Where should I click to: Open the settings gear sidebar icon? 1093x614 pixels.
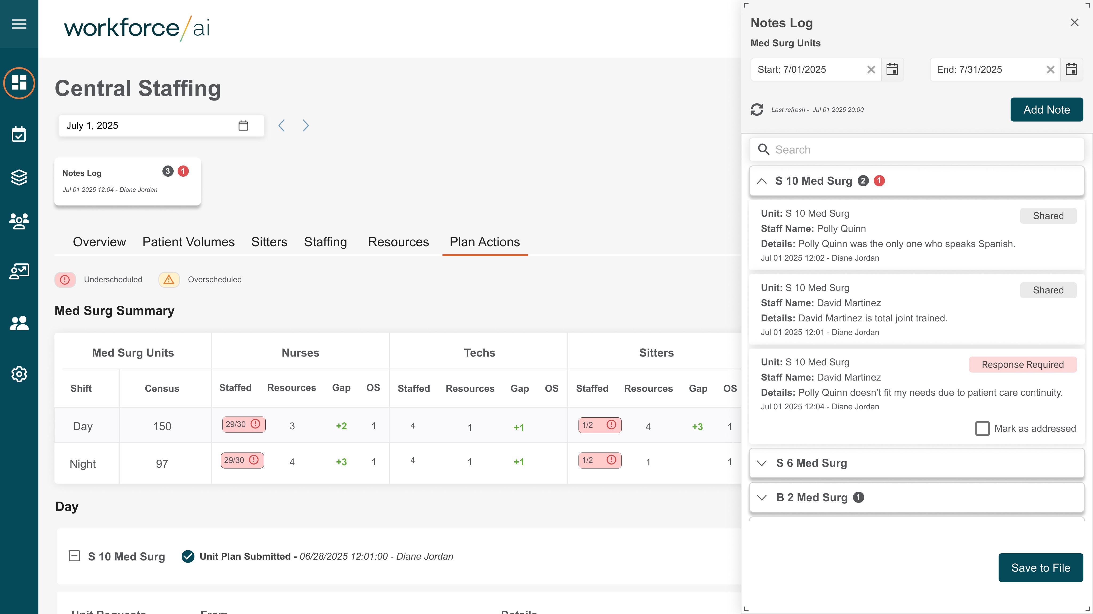(x=19, y=374)
